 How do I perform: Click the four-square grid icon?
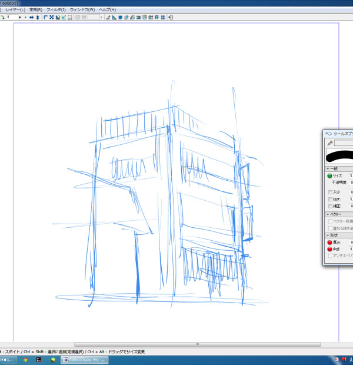(162, 17)
